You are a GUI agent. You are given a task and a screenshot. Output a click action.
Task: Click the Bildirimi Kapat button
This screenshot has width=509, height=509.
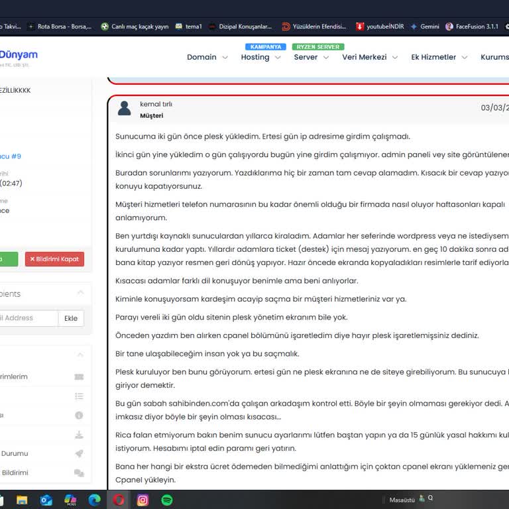tap(54, 259)
